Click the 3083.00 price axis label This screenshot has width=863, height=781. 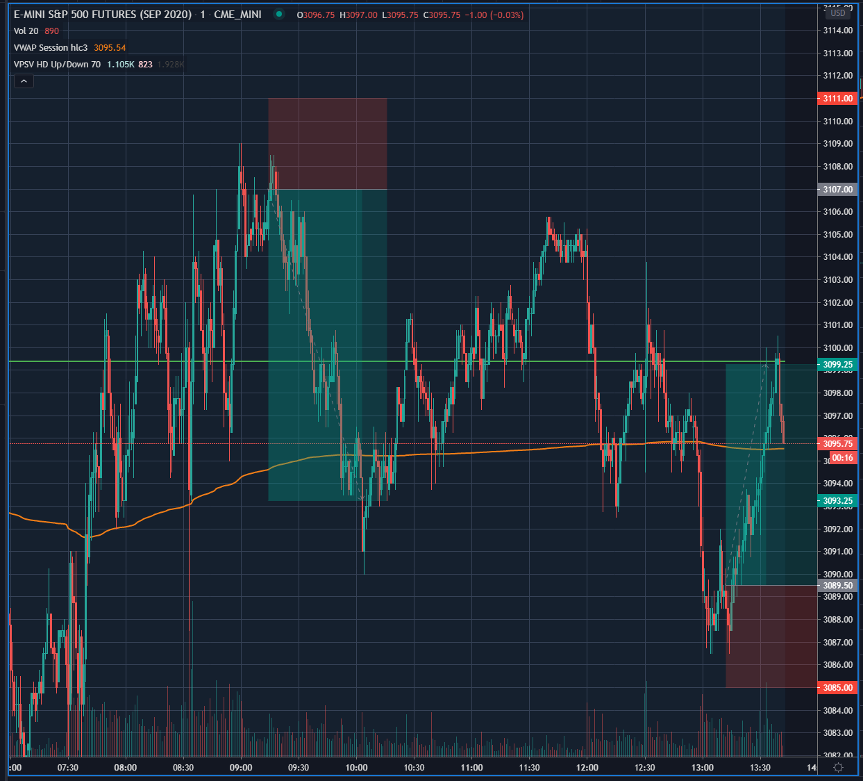(x=837, y=733)
